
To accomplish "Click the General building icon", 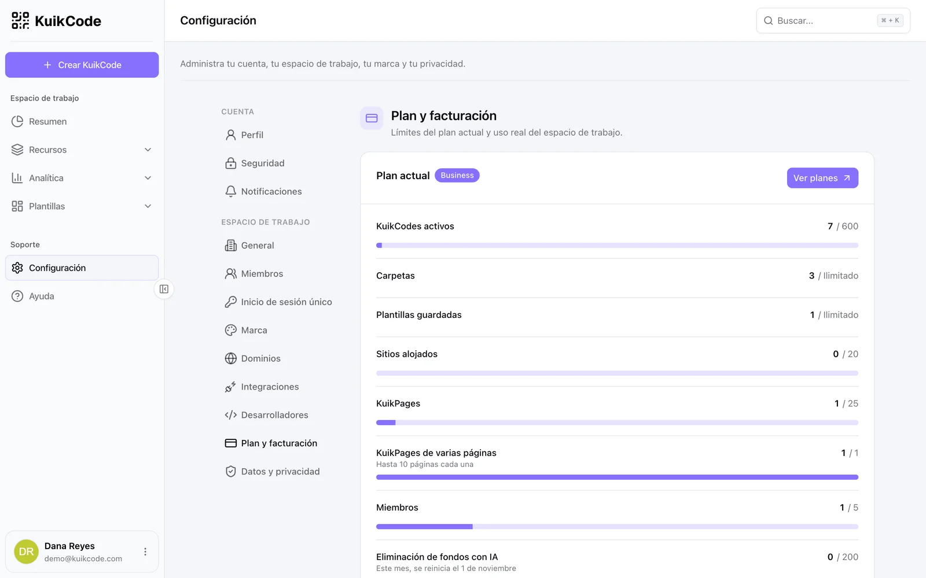I will [x=231, y=245].
